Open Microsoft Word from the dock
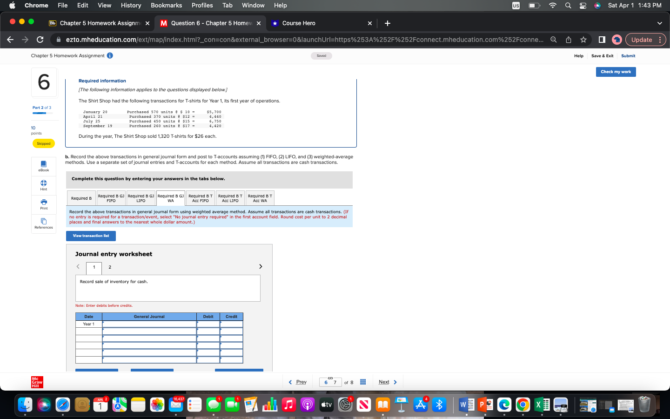 [466, 405]
